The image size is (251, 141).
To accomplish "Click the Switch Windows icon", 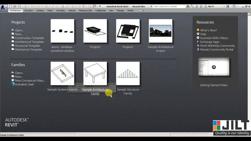I will click(x=95, y=6).
